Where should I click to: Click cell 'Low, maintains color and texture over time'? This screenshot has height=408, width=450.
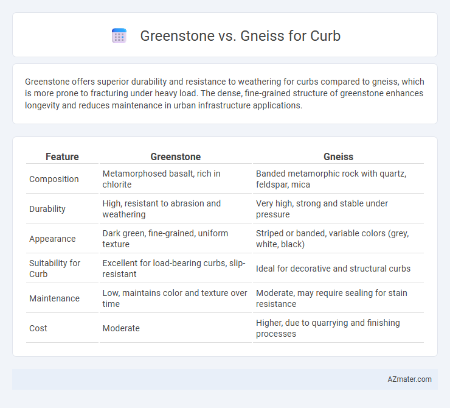coord(175,298)
